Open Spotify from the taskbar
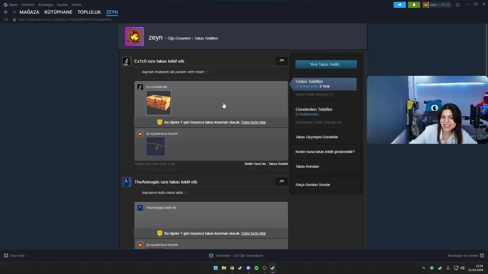 click(x=257, y=268)
